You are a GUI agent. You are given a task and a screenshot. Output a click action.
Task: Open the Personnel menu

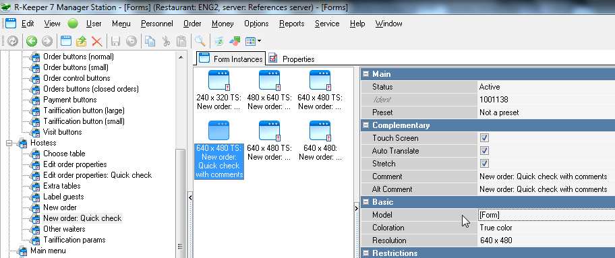157,24
